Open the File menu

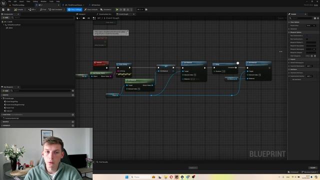[x=9, y=1]
